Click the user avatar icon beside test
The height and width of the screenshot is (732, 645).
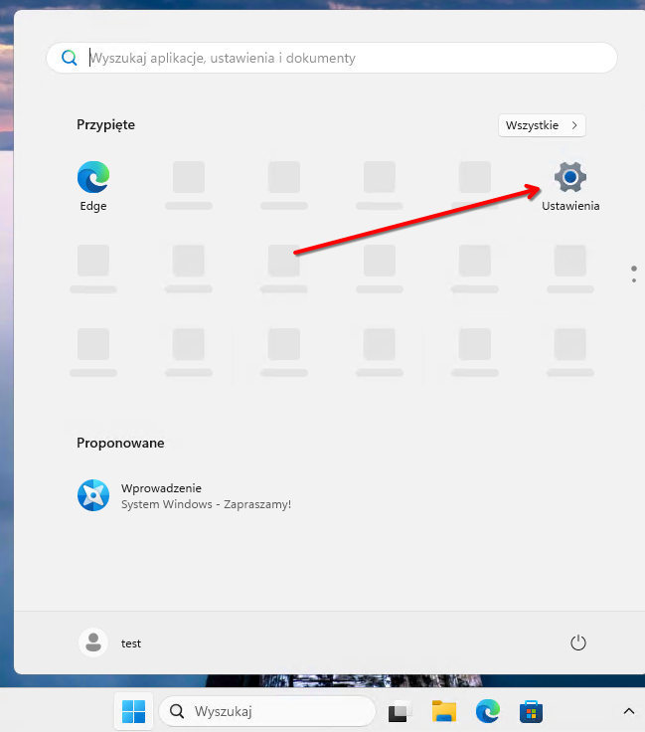pos(92,643)
